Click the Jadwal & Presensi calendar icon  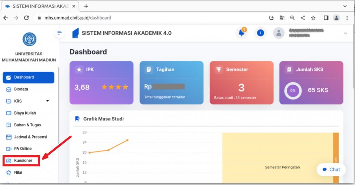point(9,137)
